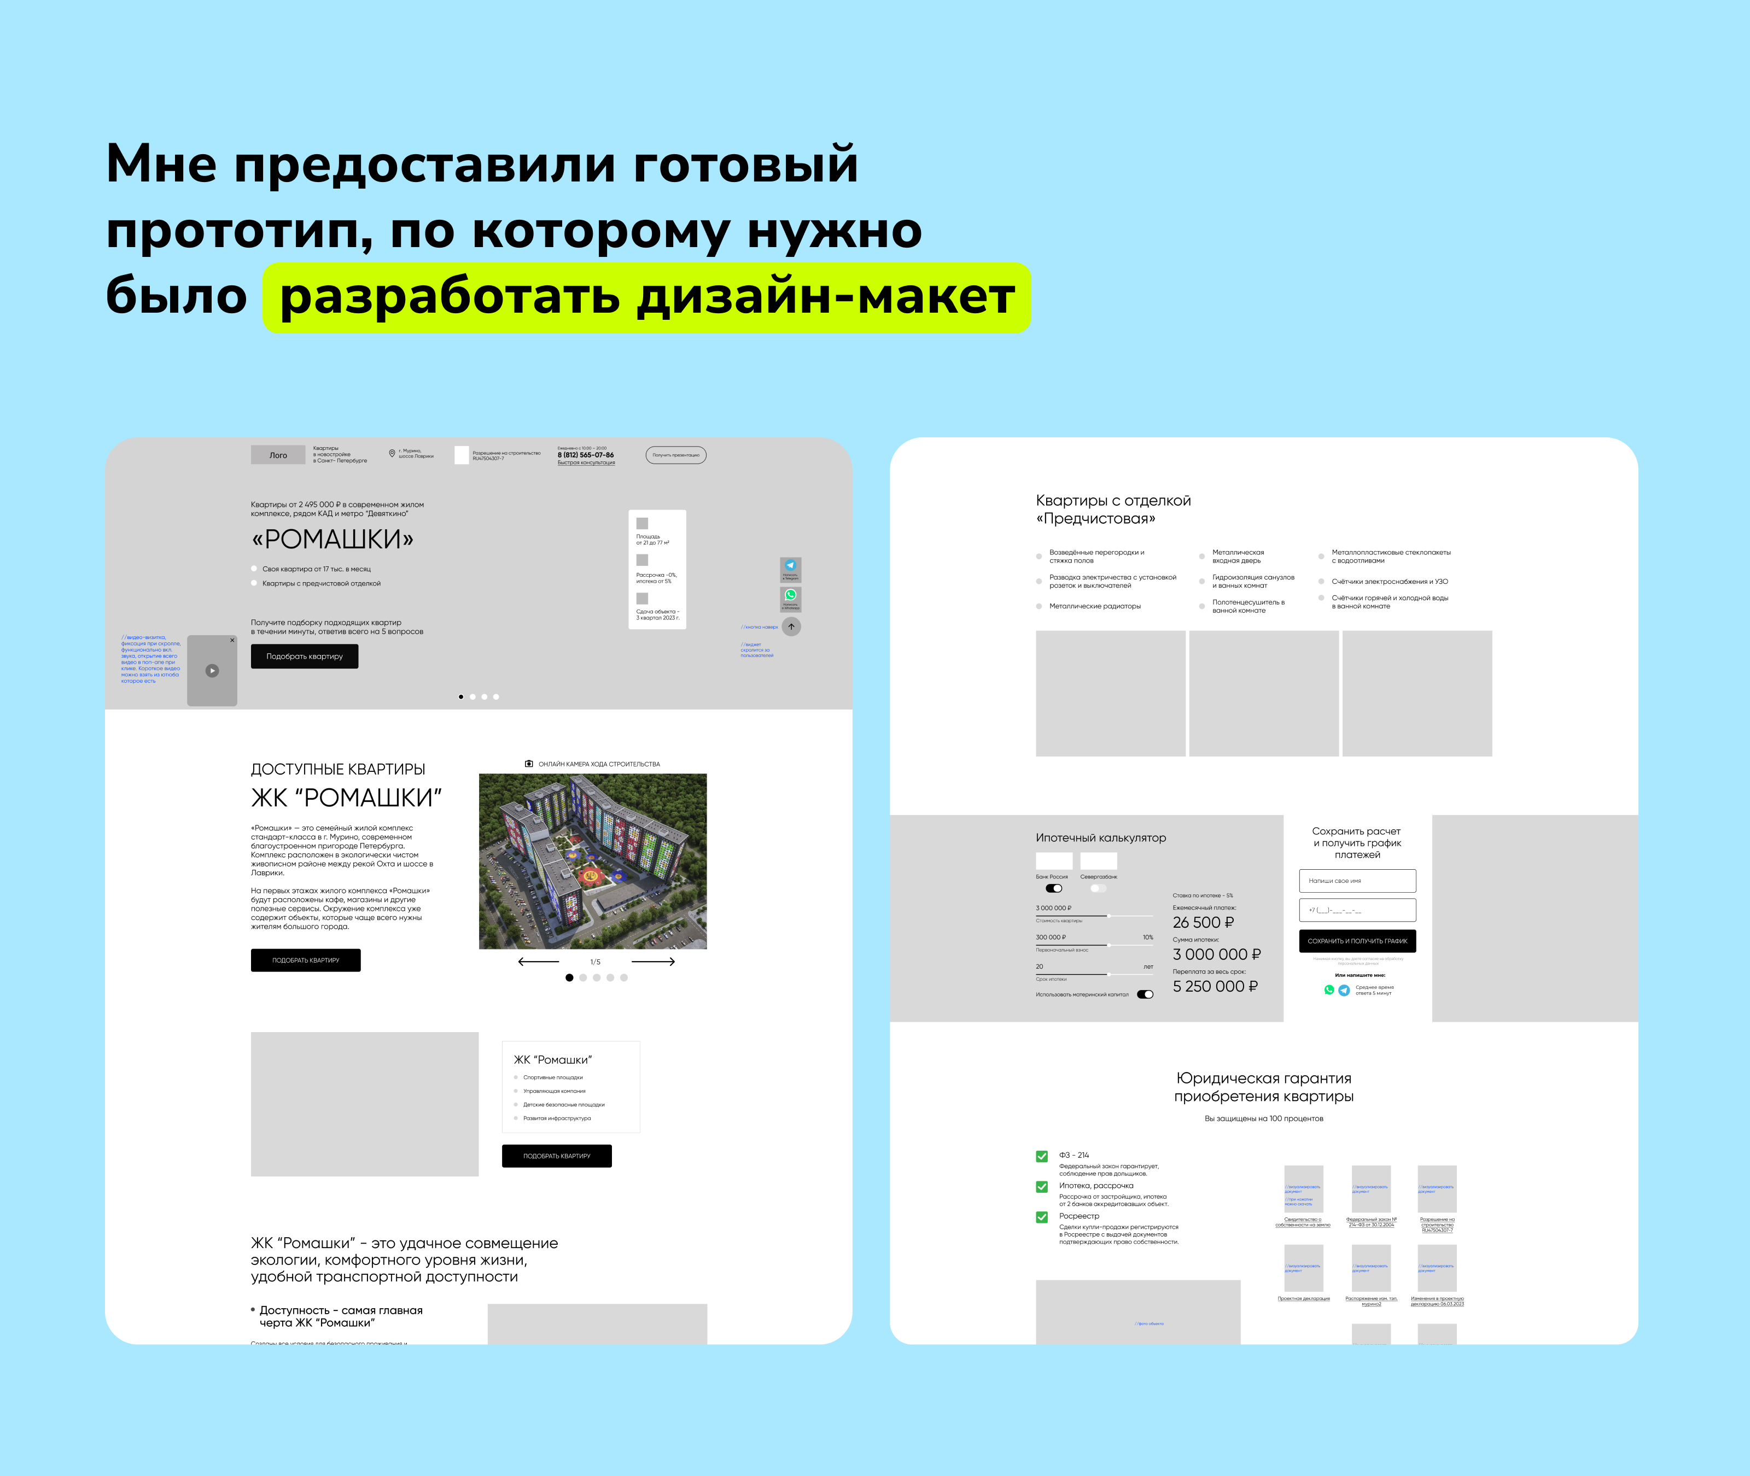Click the Подобрать квартиру hero button

(x=304, y=656)
